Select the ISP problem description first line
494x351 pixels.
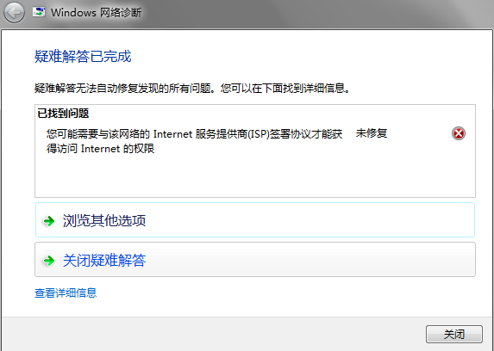point(194,134)
